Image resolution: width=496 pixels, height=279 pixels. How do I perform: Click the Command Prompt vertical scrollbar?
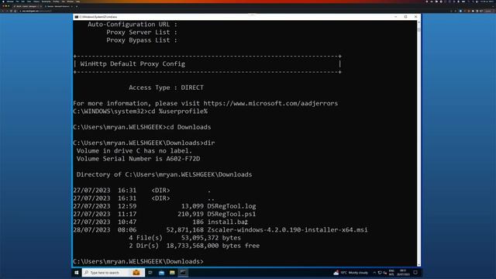click(x=418, y=143)
